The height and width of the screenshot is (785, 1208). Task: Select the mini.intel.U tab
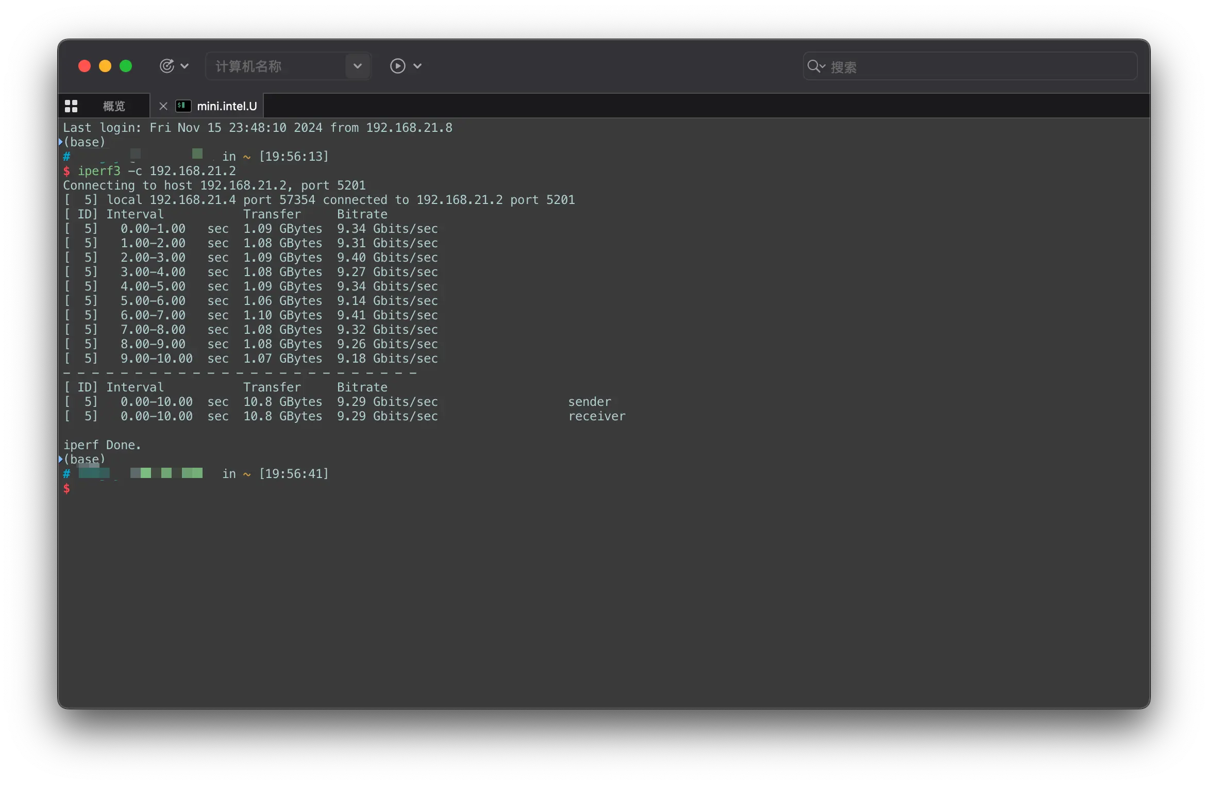(227, 106)
